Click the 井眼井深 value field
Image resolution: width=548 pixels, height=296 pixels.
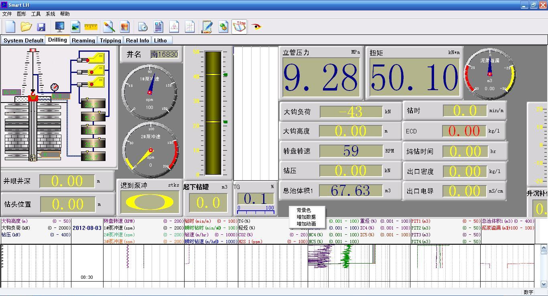67,181
